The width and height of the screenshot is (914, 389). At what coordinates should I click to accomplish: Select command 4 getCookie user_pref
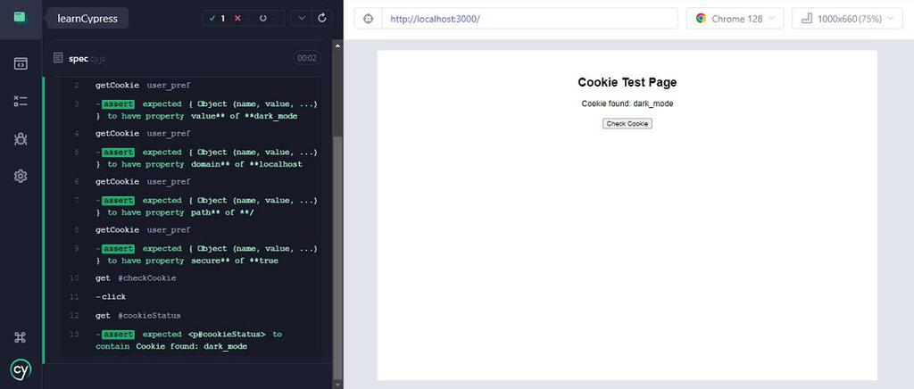click(x=192, y=133)
